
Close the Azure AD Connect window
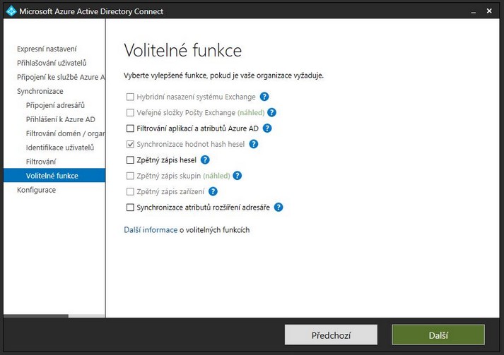489,11
